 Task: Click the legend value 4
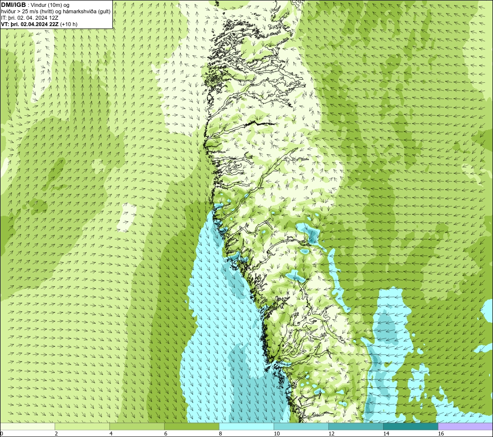pyautogui.click(x=111, y=434)
